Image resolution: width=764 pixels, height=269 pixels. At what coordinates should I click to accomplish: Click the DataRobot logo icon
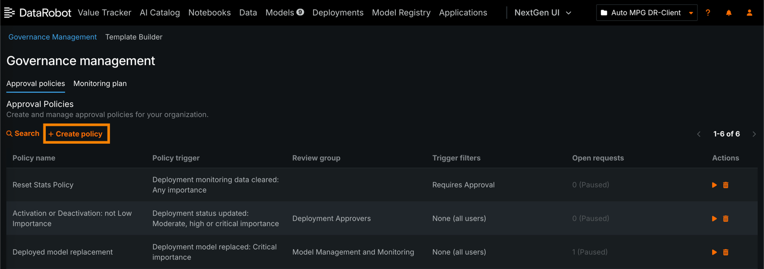pos(9,13)
